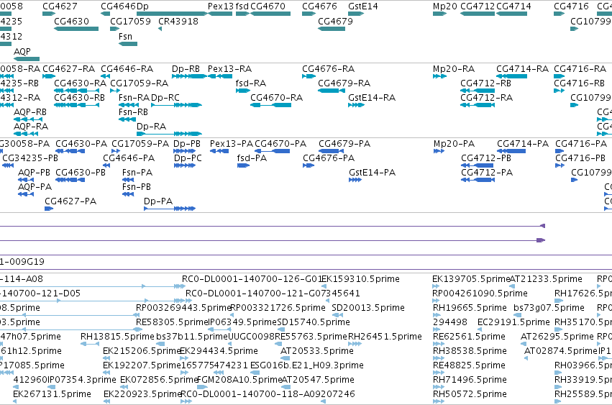Open the AT26295.5prime EST label
612x405 pixels.
tap(557, 337)
